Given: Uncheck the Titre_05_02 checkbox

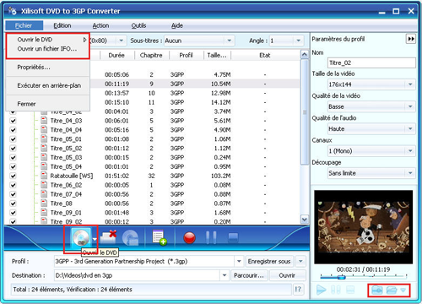Looking at the screenshot, I should [x=13, y=149].
